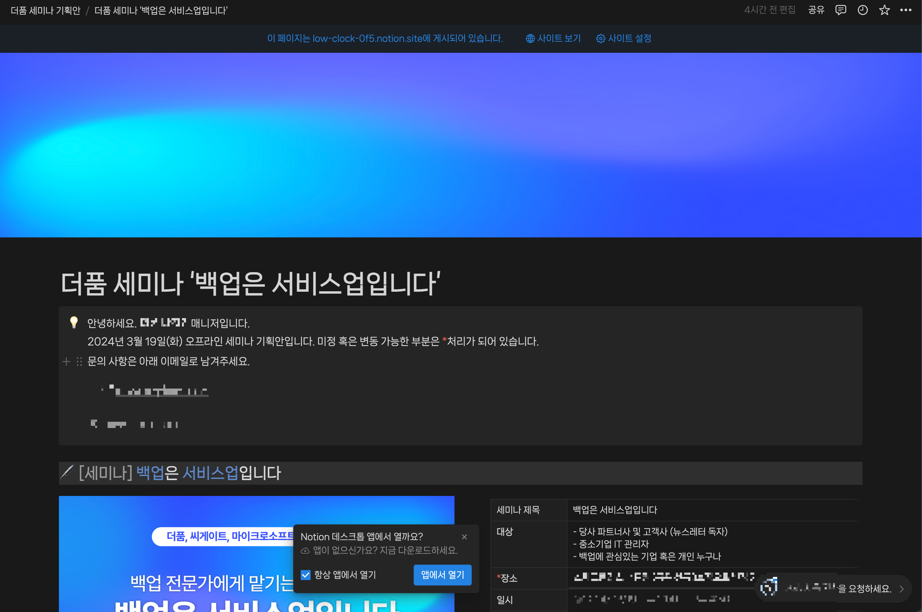The height and width of the screenshot is (612, 922).
Task: Go to '더품 세미나 기획안' breadcrumb
Action: click(45, 11)
